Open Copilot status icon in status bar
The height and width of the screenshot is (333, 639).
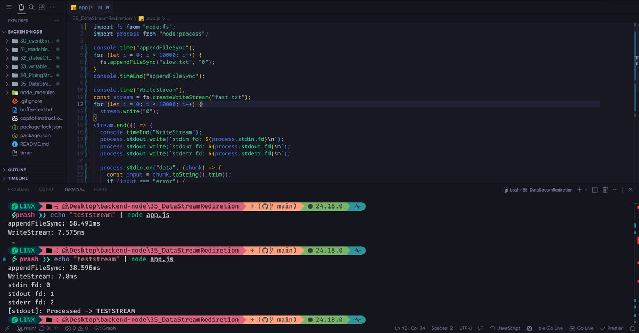(x=530, y=328)
